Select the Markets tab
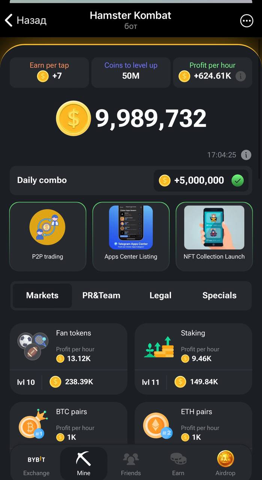262x480 pixels. pos(42,295)
